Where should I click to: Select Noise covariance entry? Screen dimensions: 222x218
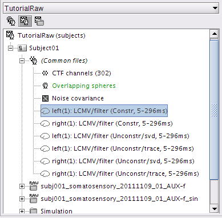click(78, 98)
